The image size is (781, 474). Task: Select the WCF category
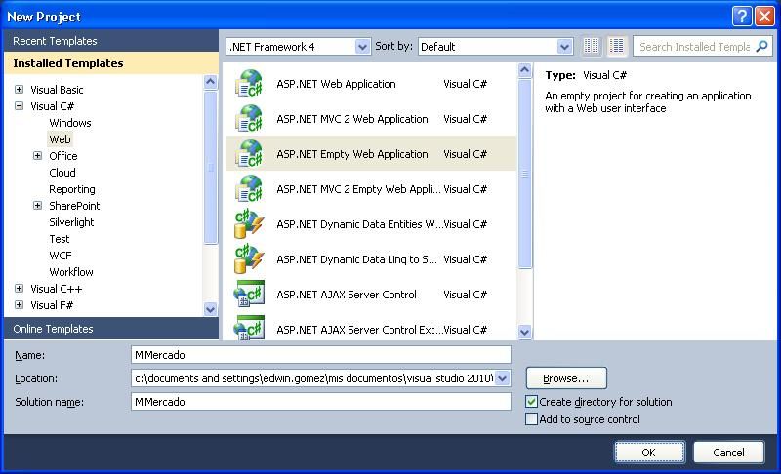pyautogui.click(x=61, y=256)
